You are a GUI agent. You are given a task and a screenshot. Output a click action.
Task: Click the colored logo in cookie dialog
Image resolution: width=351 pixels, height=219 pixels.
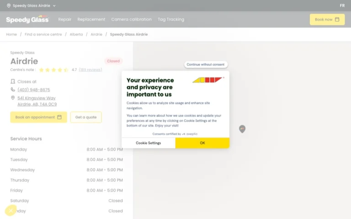pos(207,80)
